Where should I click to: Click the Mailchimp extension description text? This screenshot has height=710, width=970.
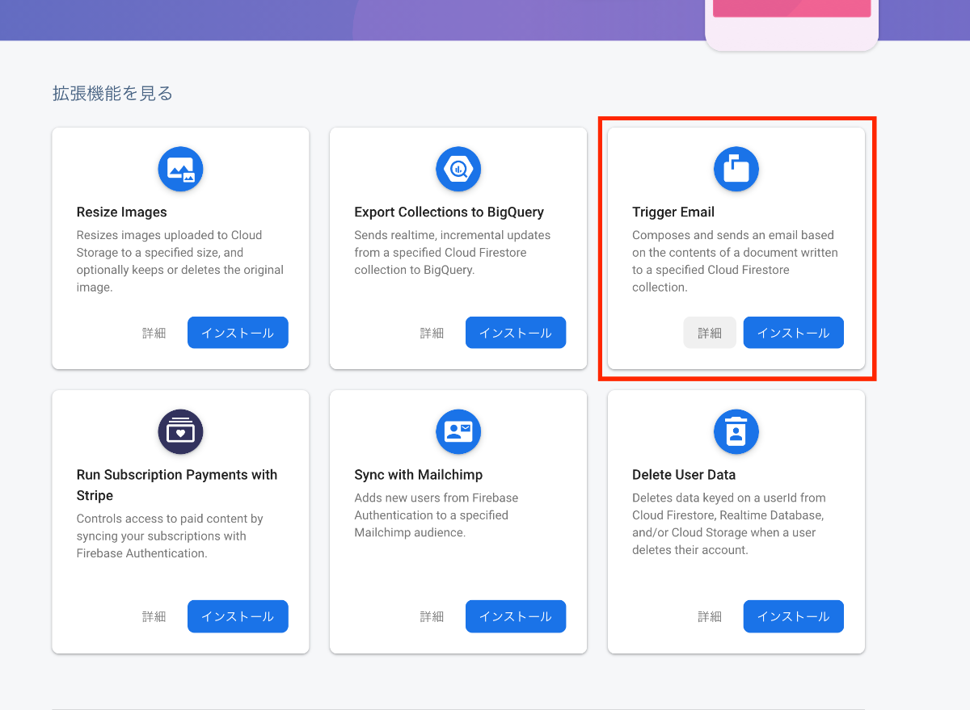436,515
